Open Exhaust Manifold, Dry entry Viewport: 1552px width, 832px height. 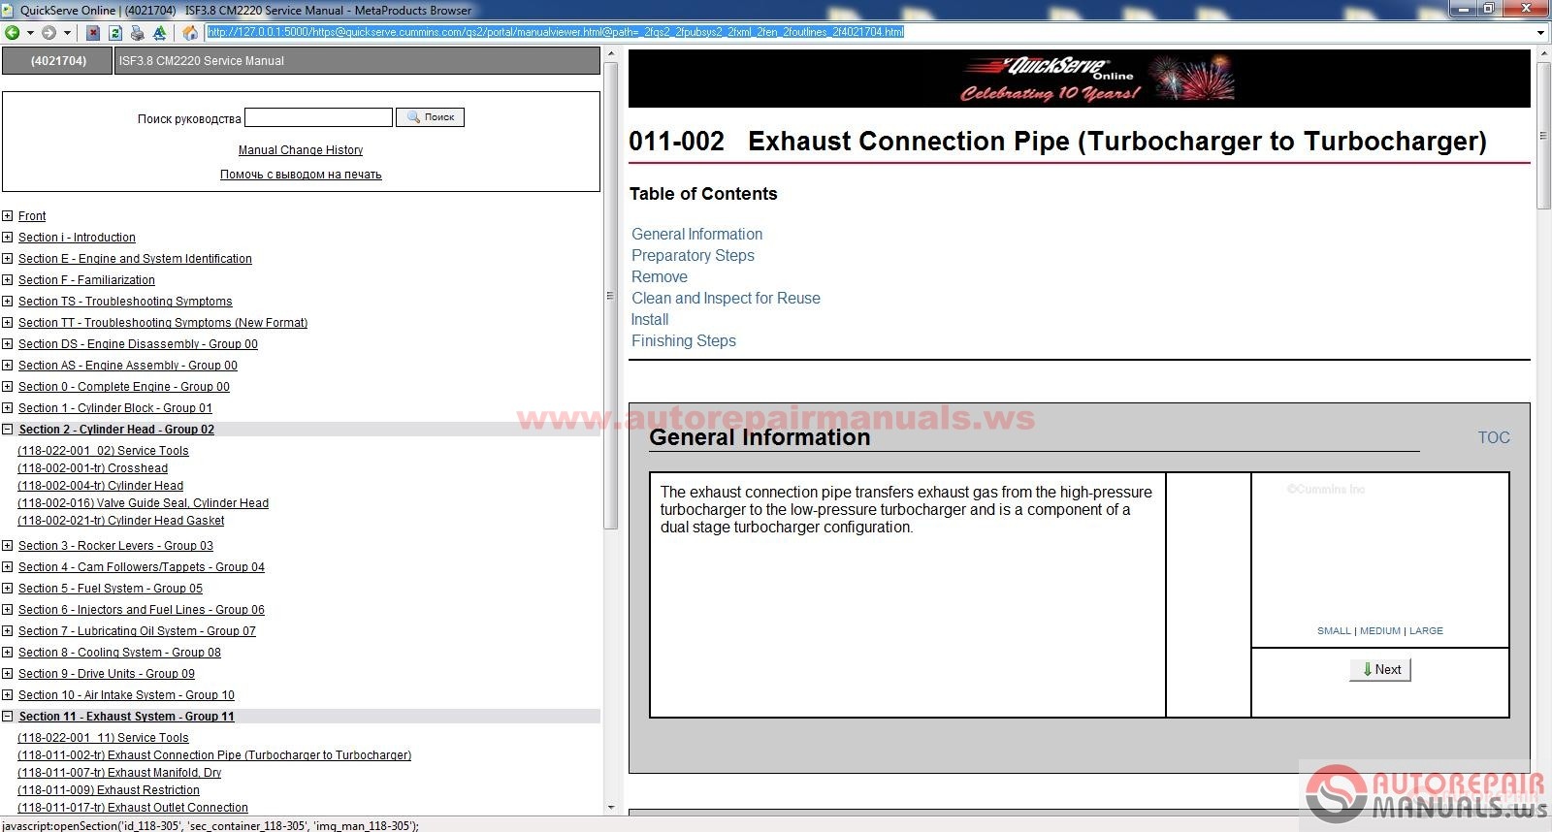(x=119, y=773)
